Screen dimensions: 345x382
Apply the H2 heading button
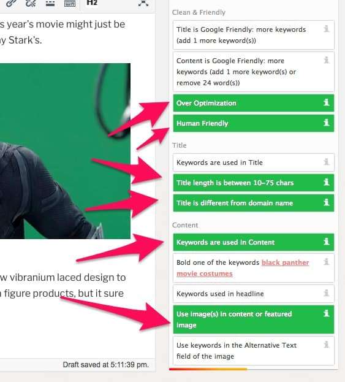[92, 2]
